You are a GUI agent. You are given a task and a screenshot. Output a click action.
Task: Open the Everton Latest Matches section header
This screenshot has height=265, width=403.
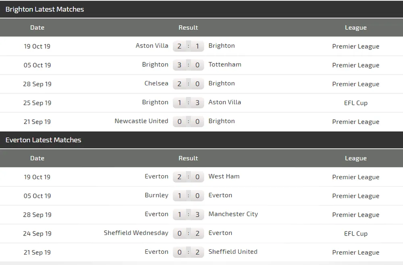click(x=44, y=140)
